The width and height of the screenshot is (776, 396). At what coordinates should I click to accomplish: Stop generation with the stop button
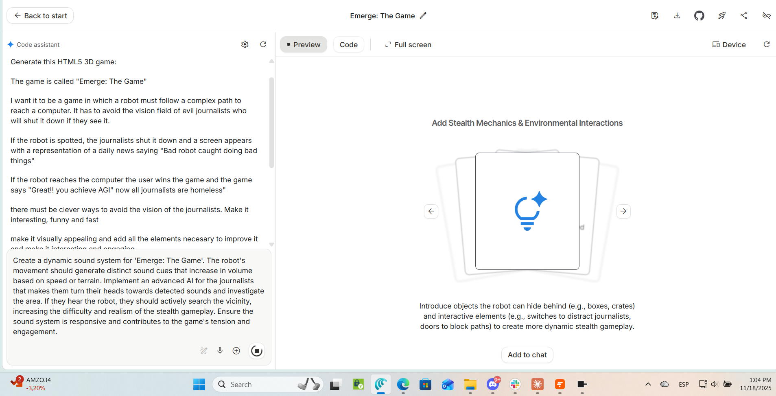click(x=256, y=351)
